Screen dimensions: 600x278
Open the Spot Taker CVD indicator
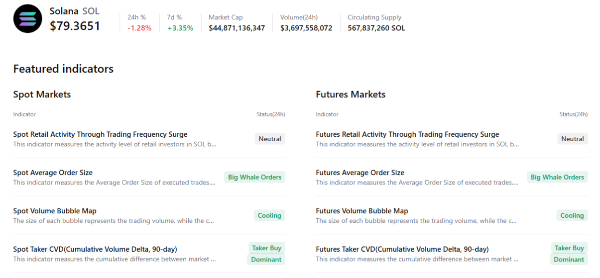(x=95, y=249)
